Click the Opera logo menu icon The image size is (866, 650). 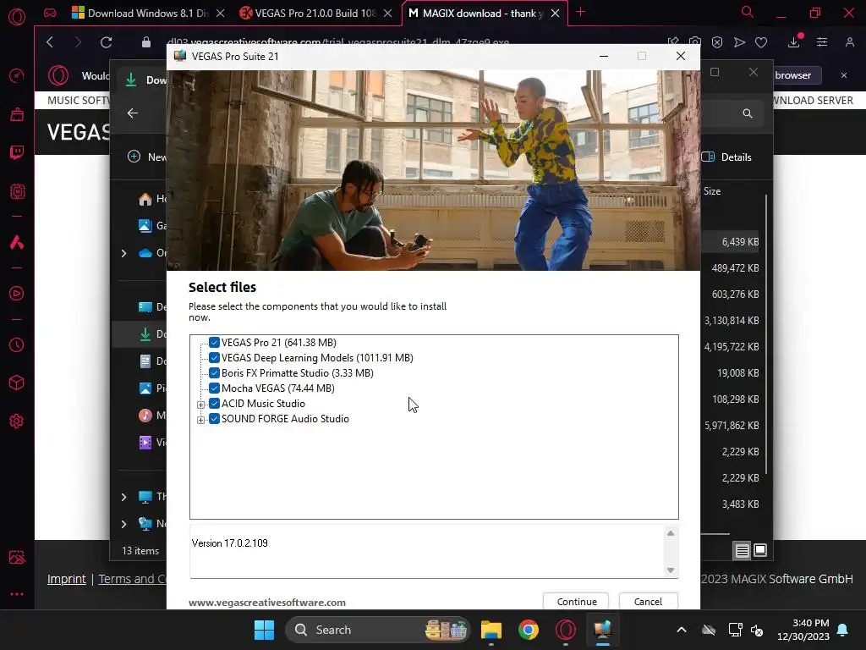coord(17,17)
